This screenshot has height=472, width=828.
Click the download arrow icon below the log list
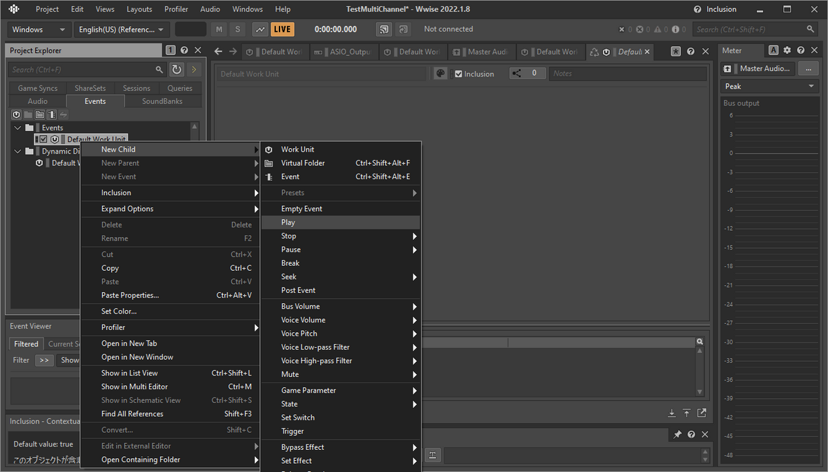pos(671,413)
